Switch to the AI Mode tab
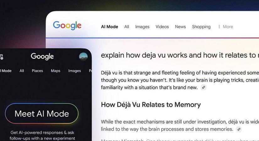The height and width of the screenshot is (141, 259). [110, 27]
